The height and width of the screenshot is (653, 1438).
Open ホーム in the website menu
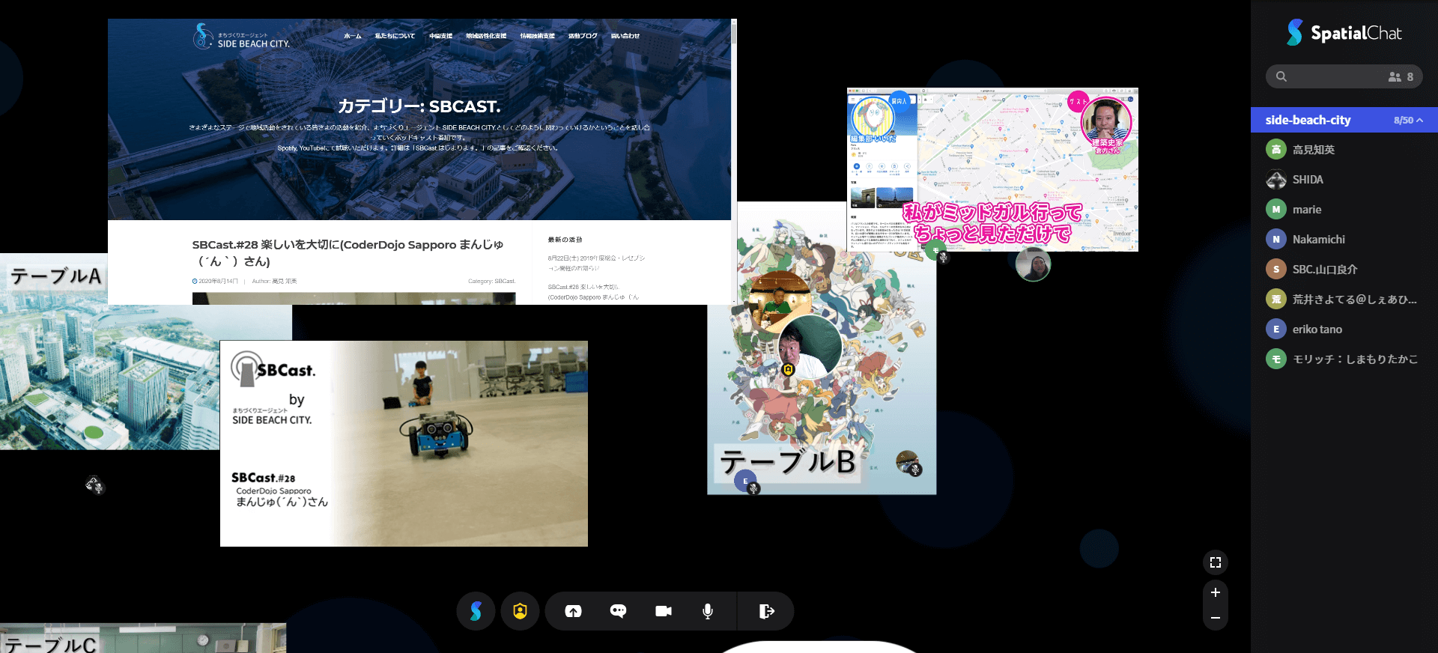pyautogui.click(x=353, y=36)
